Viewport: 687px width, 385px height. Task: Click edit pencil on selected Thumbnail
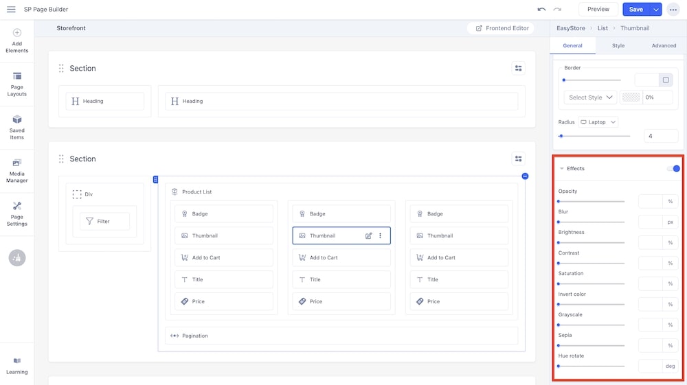coord(368,235)
